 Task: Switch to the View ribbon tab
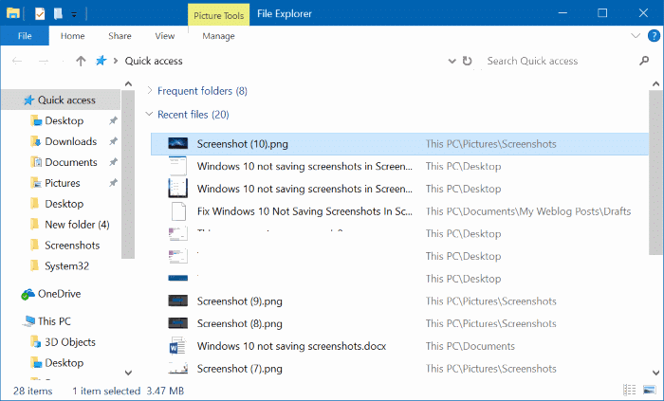165,36
